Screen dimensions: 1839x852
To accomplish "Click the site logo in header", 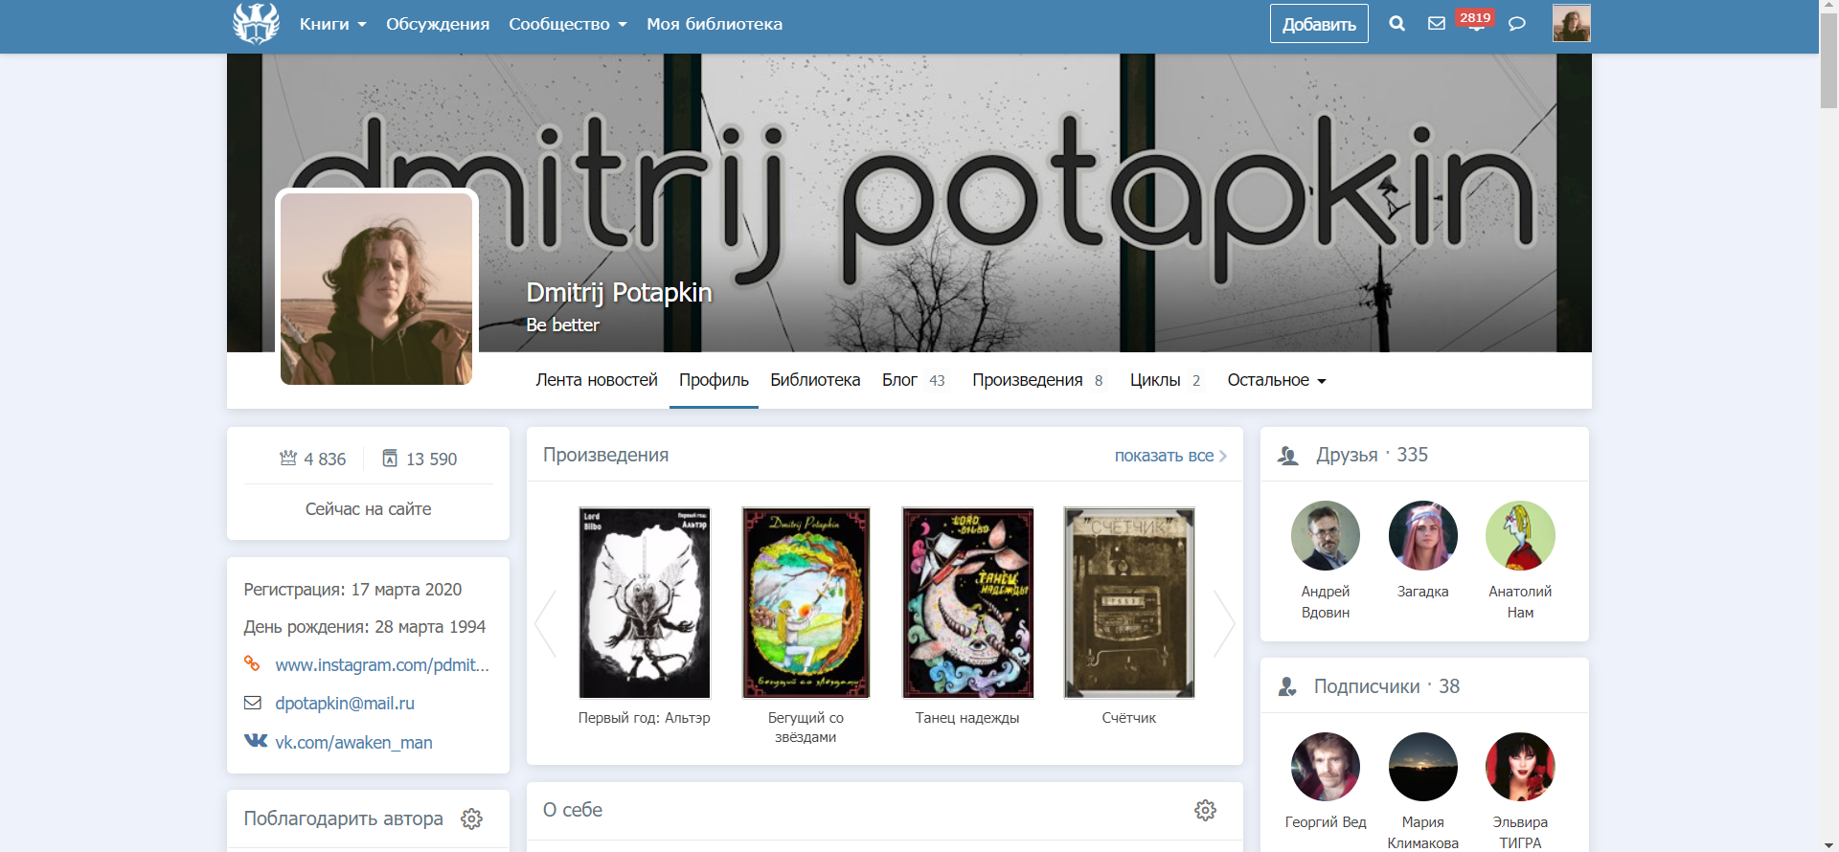I will (256, 24).
